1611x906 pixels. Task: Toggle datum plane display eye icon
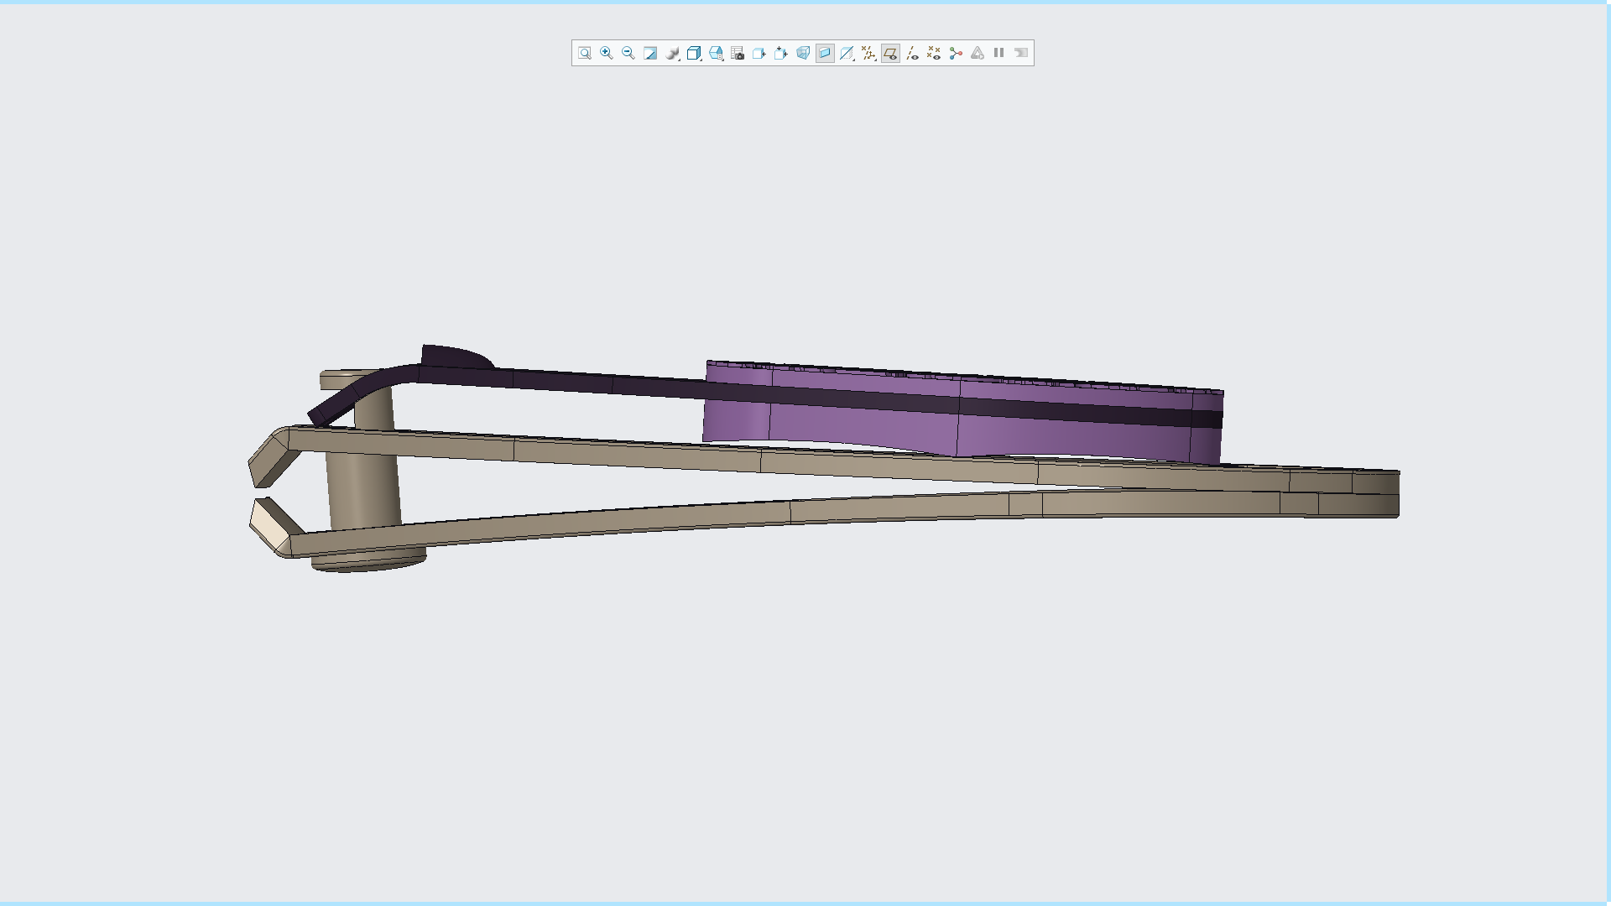(x=890, y=53)
